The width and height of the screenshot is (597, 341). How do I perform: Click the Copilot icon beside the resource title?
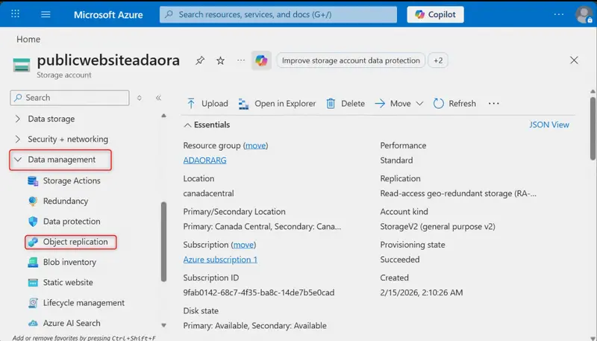pos(261,60)
